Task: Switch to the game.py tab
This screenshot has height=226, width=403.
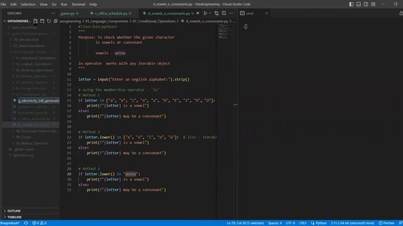Action: (x=70, y=13)
